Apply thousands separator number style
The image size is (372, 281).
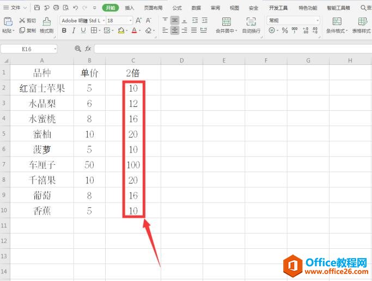[295, 31]
